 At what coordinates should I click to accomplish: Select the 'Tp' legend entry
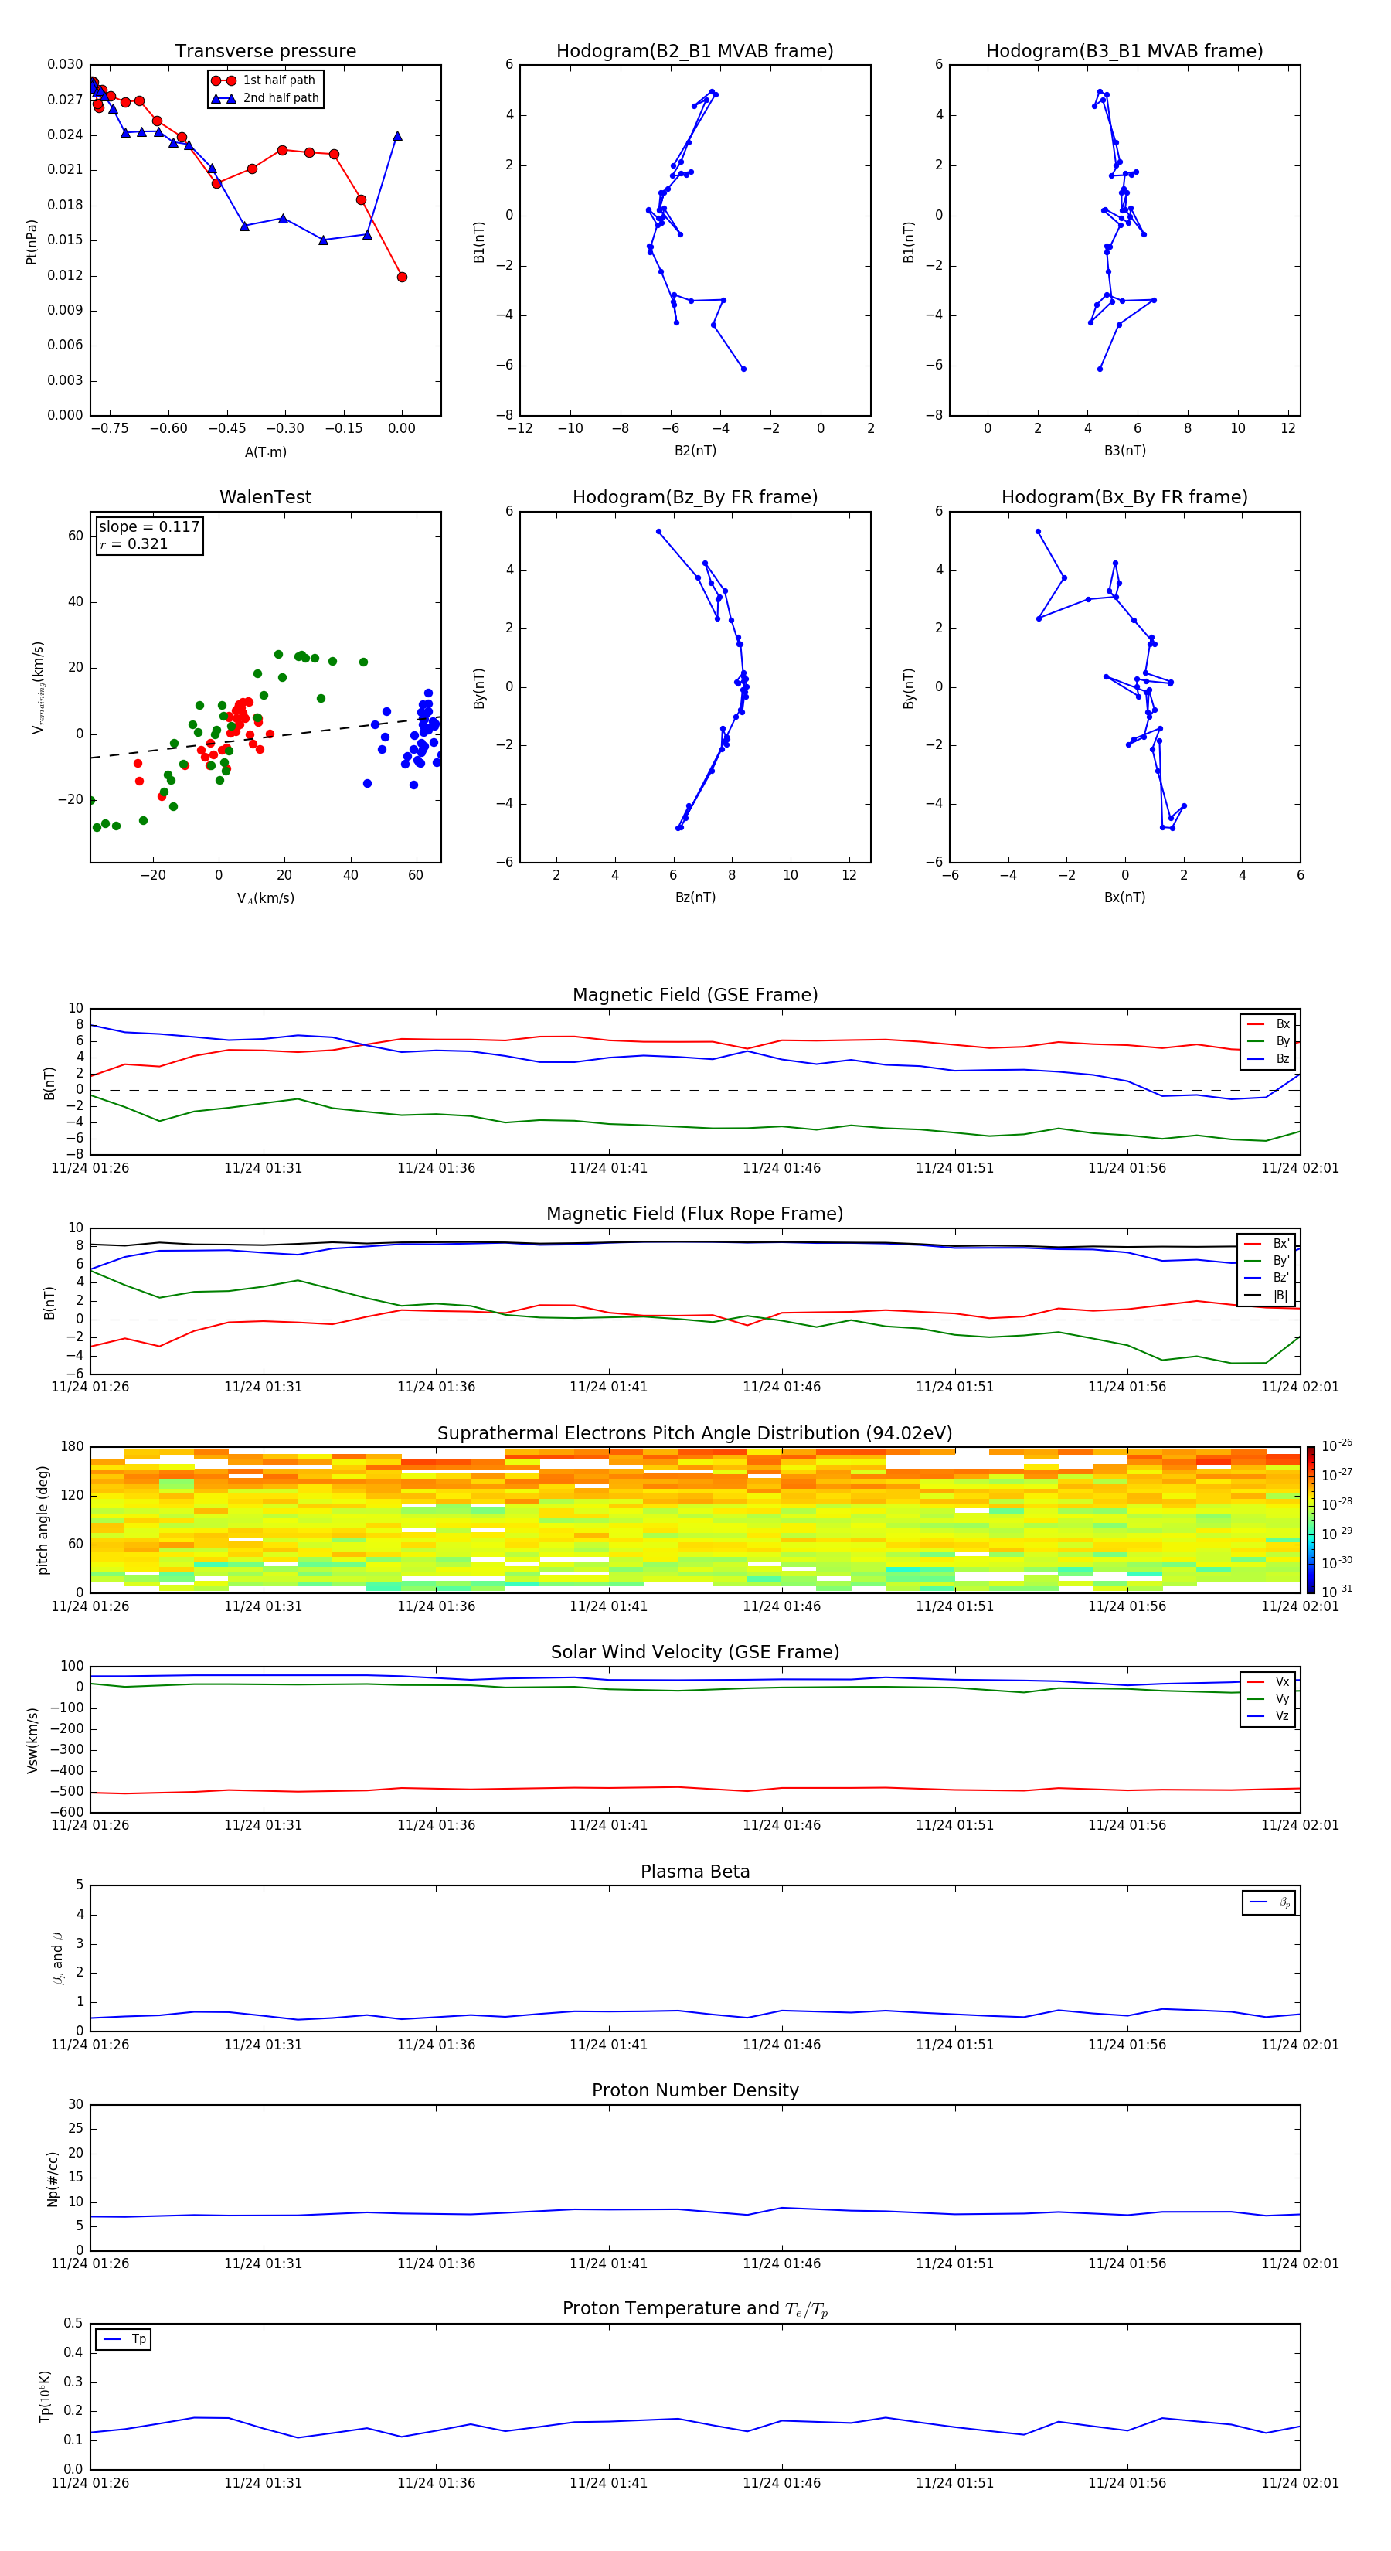tap(124, 2339)
